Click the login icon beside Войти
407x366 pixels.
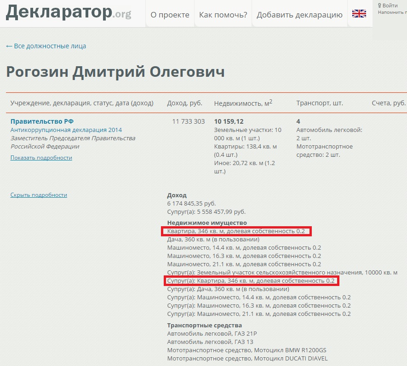pos(379,6)
